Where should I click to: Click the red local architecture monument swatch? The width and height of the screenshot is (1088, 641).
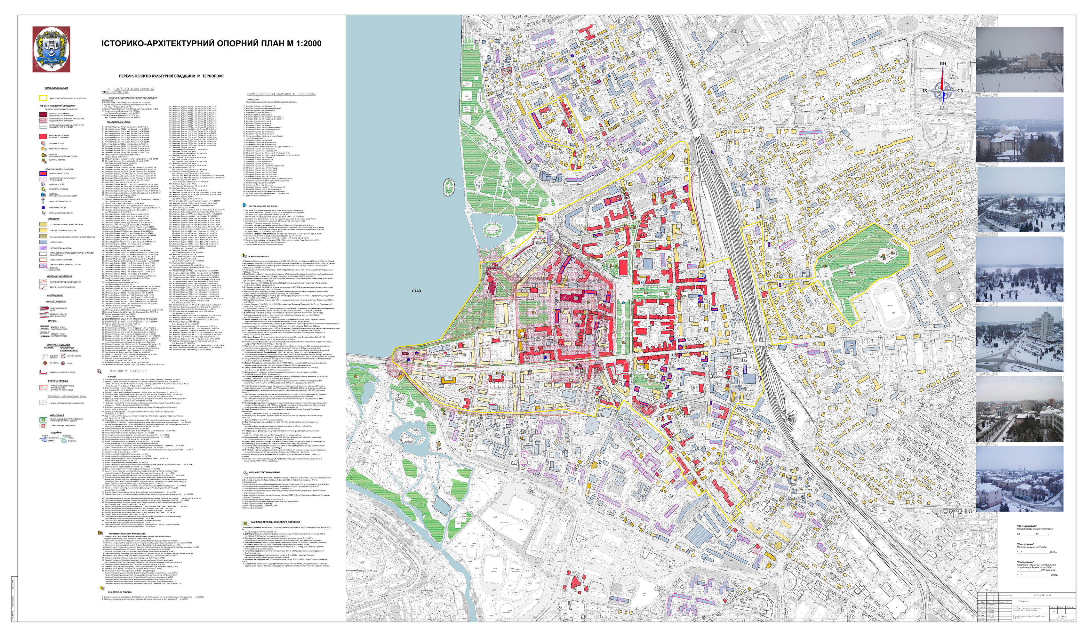click(x=43, y=137)
